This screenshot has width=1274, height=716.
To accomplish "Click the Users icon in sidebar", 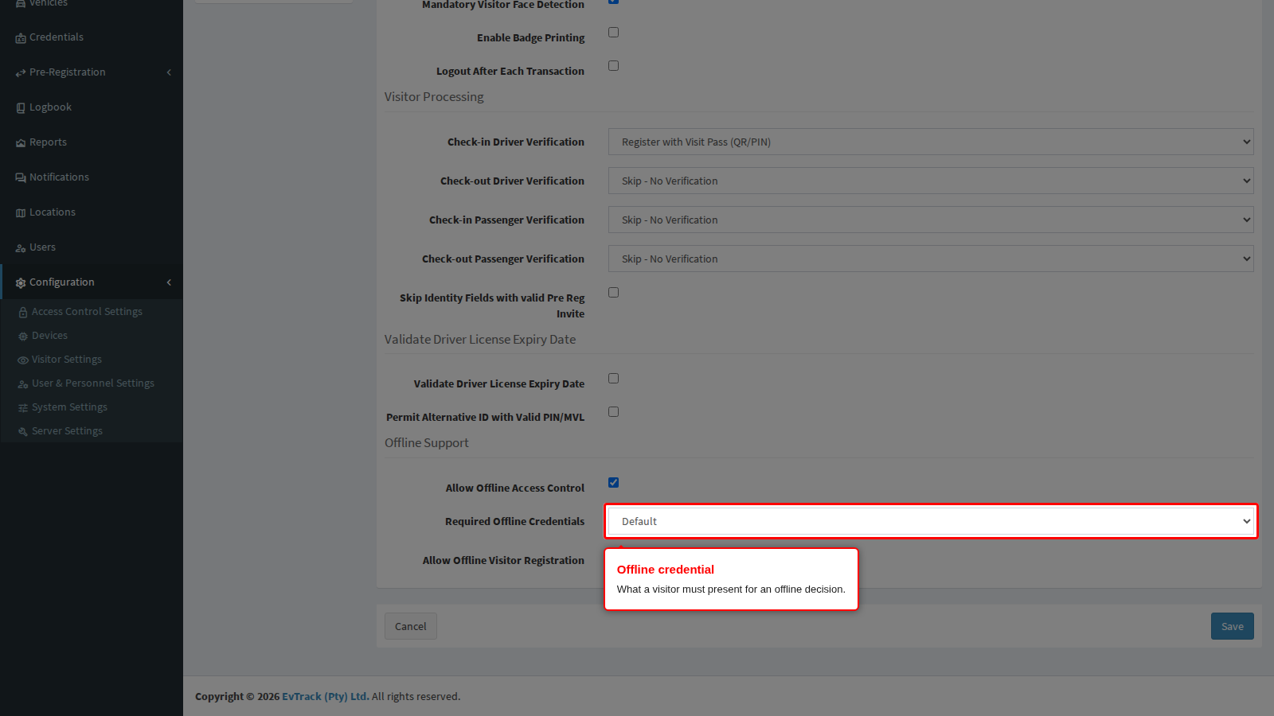I will [x=21, y=248].
